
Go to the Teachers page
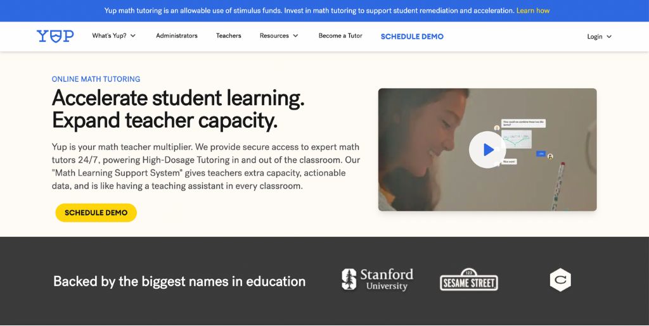[228, 36]
